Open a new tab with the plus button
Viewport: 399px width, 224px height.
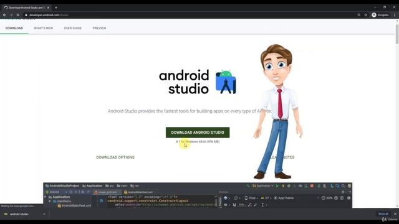click(x=56, y=7)
